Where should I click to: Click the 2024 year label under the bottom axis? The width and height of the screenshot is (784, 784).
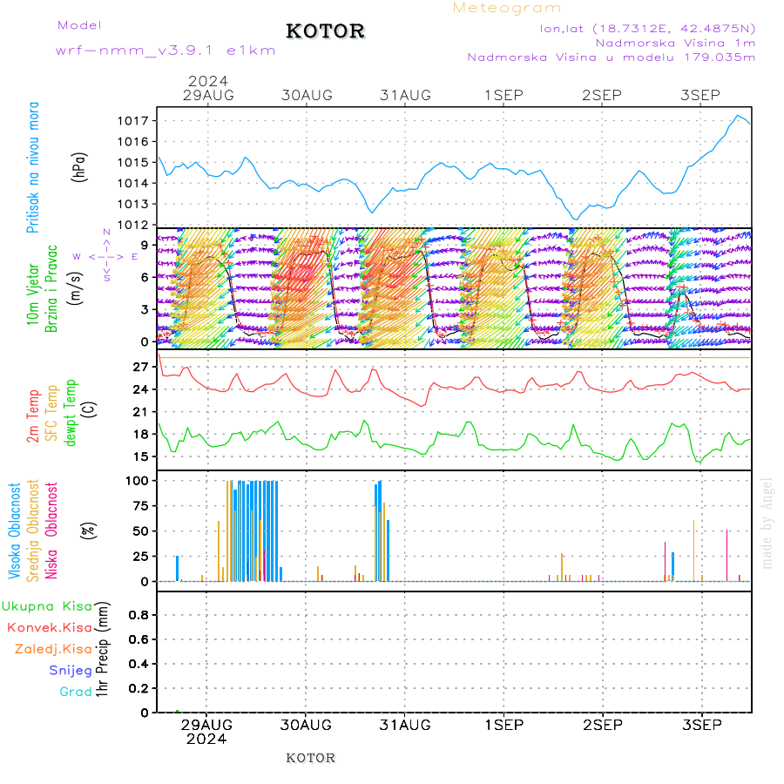pyautogui.click(x=206, y=739)
